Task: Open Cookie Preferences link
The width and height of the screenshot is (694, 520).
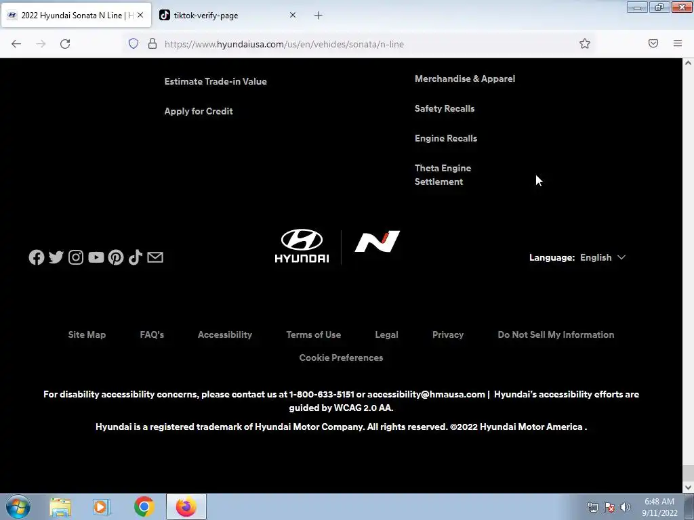Action: pos(341,357)
